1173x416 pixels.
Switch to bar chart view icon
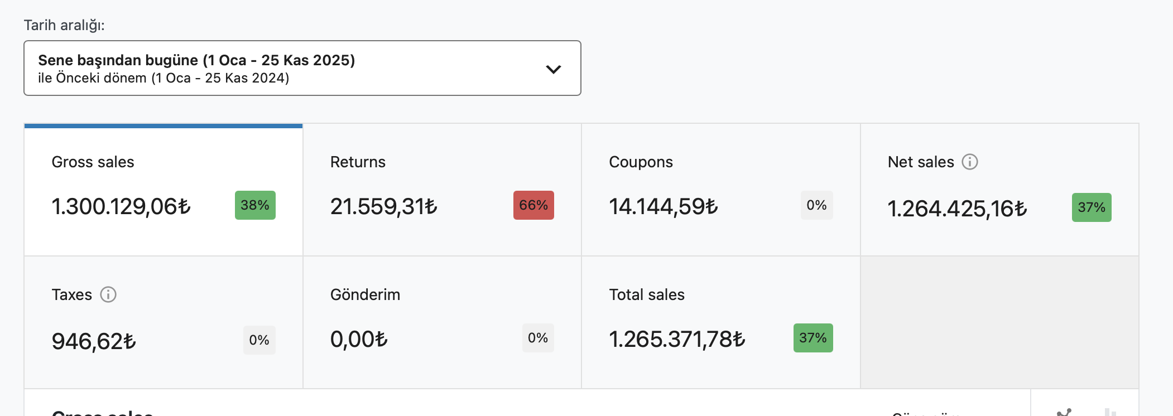click(1110, 413)
